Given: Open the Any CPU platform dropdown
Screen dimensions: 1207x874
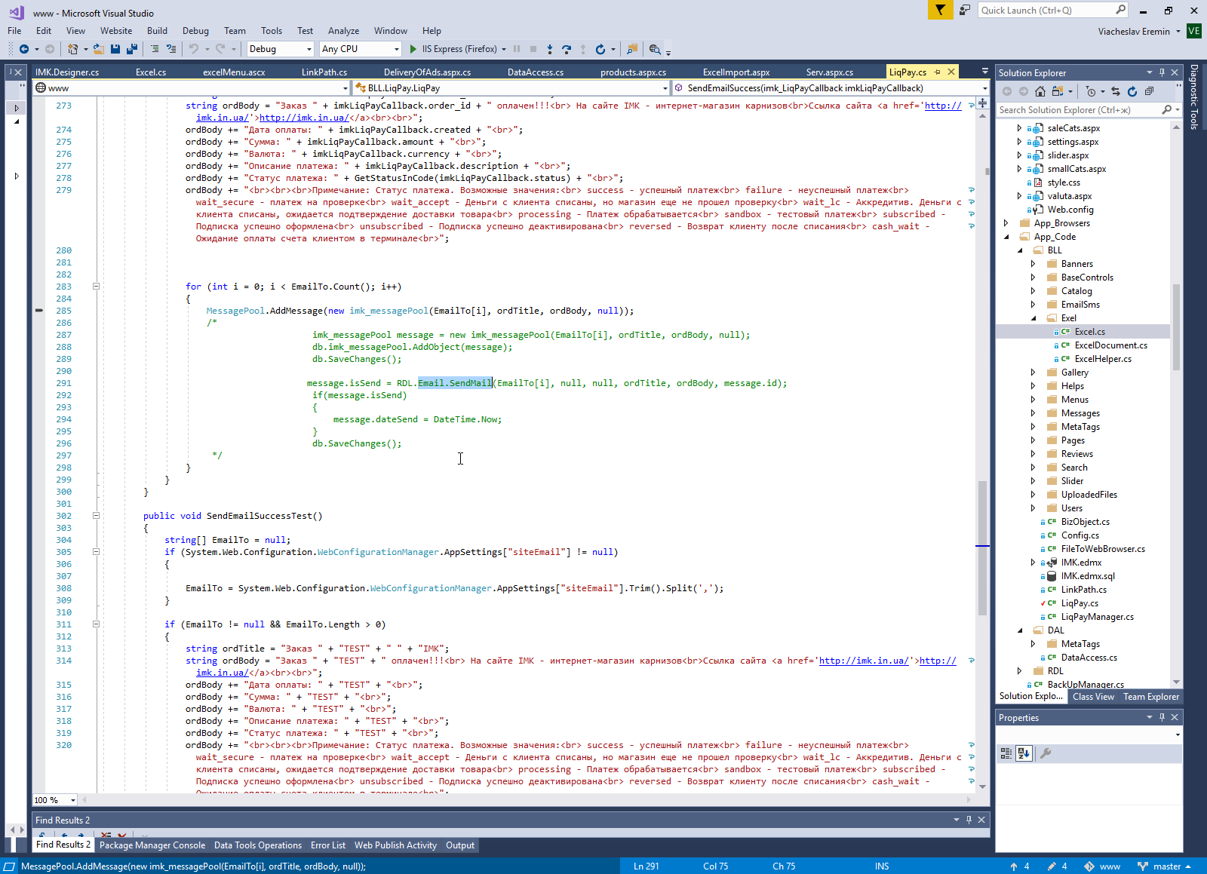Looking at the screenshot, I should click(396, 49).
